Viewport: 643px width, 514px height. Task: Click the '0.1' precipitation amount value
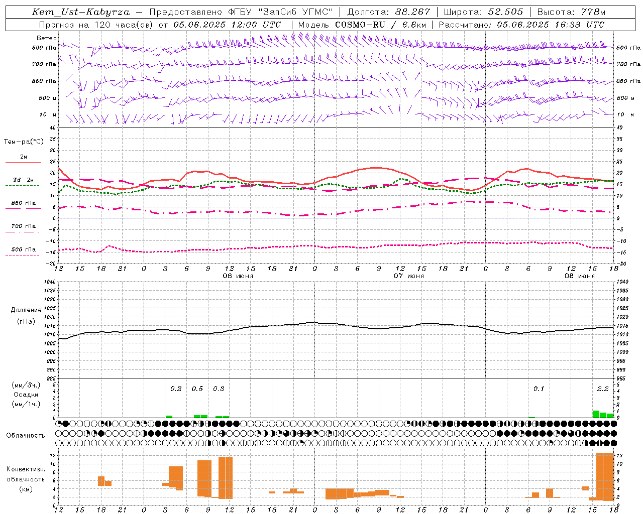pyautogui.click(x=539, y=389)
